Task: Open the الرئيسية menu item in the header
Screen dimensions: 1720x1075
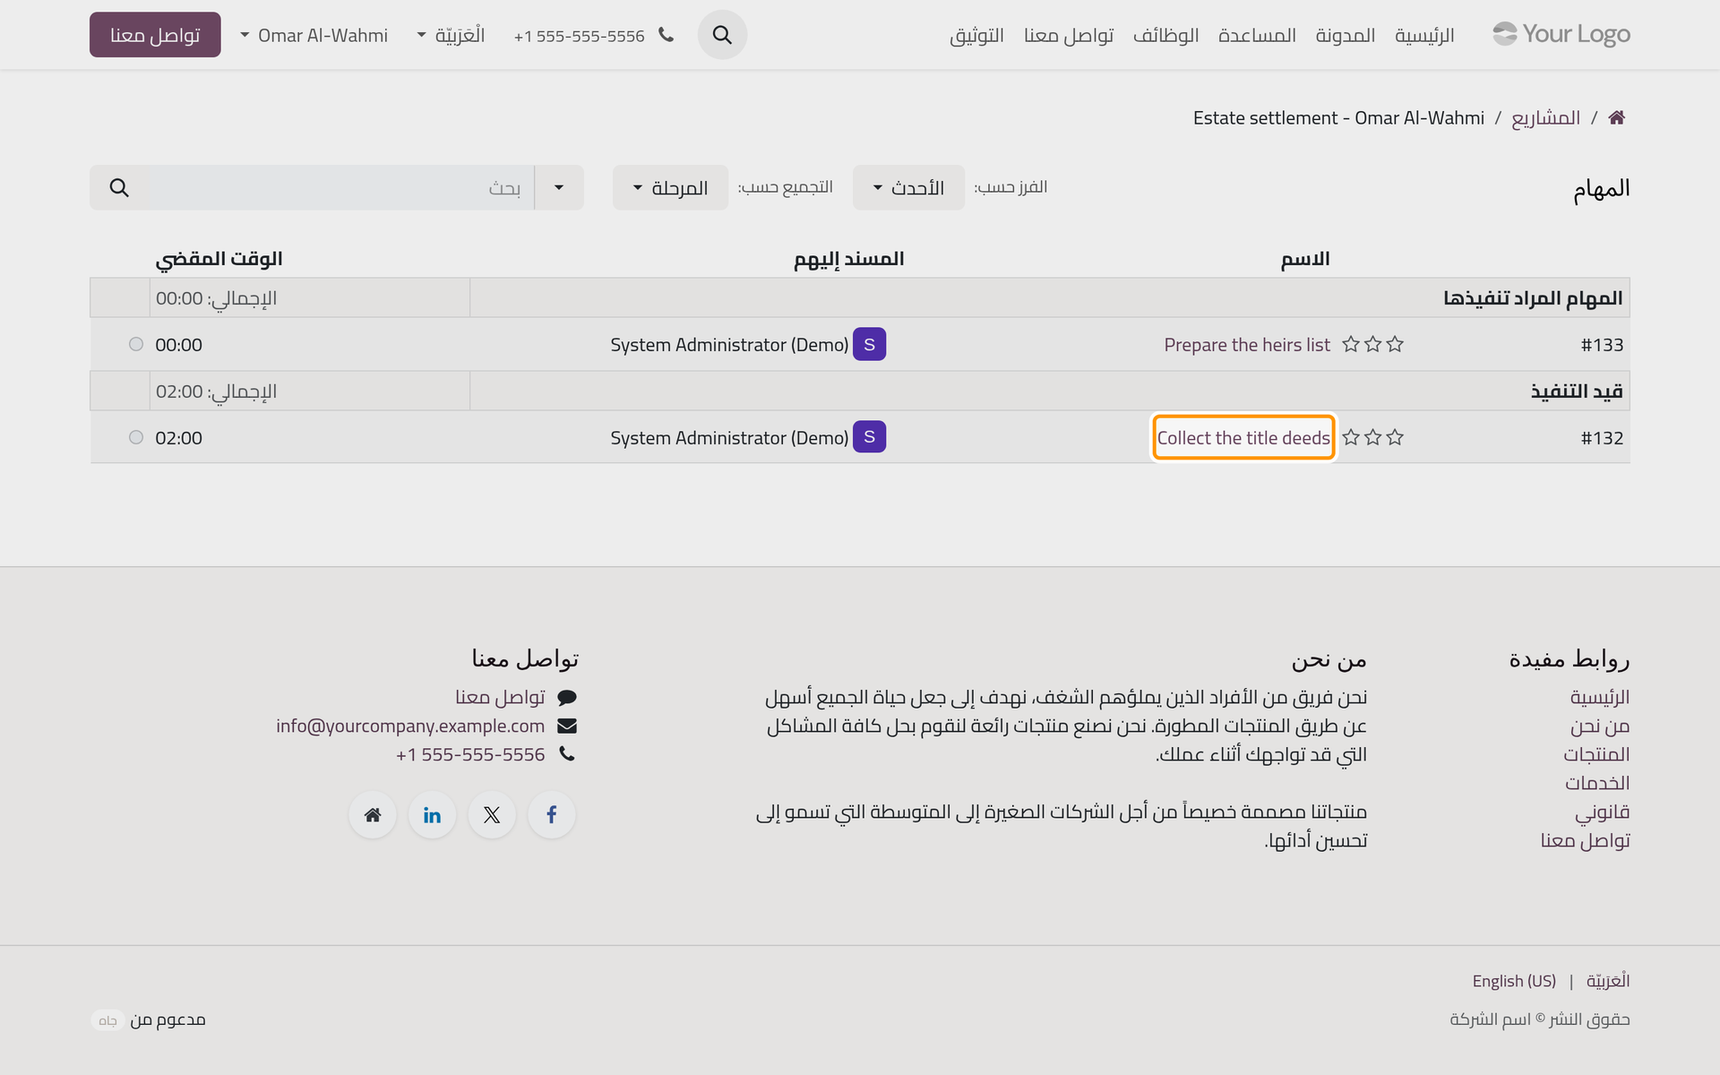Action: coord(1424,35)
